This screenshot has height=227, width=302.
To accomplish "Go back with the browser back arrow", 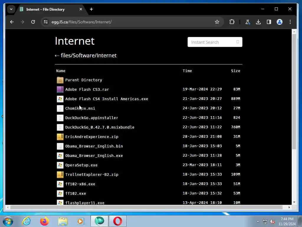I will (x=12, y=22).
